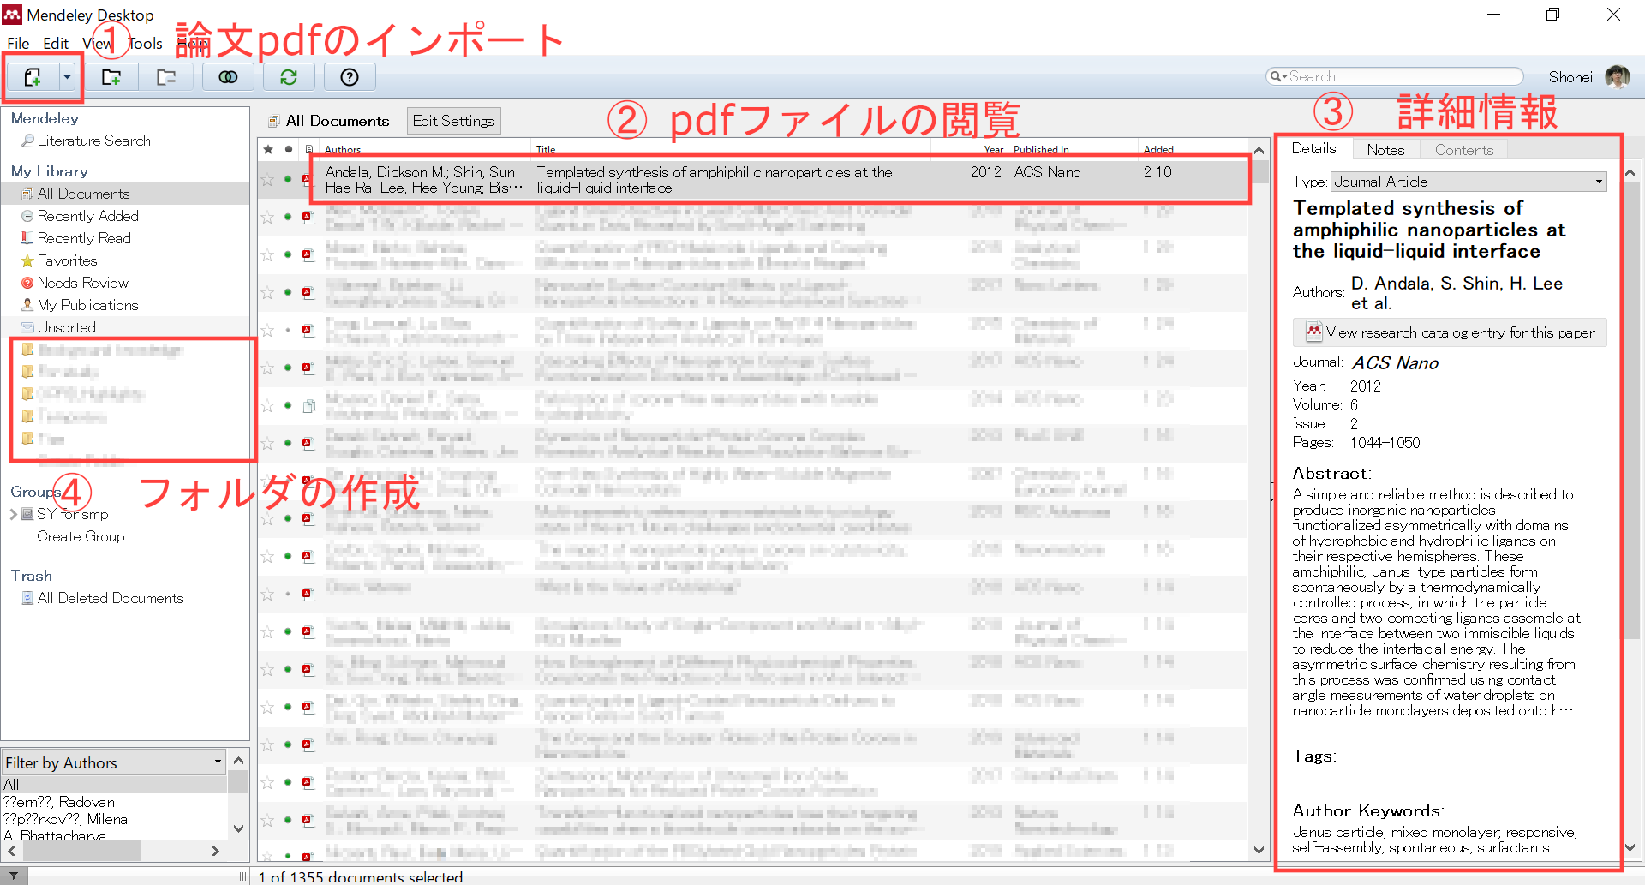This screenshot has width=1645, height=885.
Task: Open the Edit menu
Action: [x=56, y=43]
